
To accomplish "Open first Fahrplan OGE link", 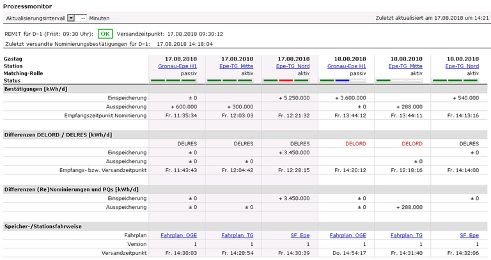I will point(180,235).
